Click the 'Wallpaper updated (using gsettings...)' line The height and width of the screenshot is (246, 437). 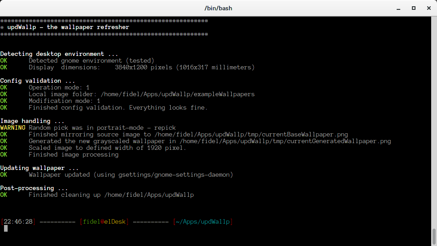[x=131, y=175]
